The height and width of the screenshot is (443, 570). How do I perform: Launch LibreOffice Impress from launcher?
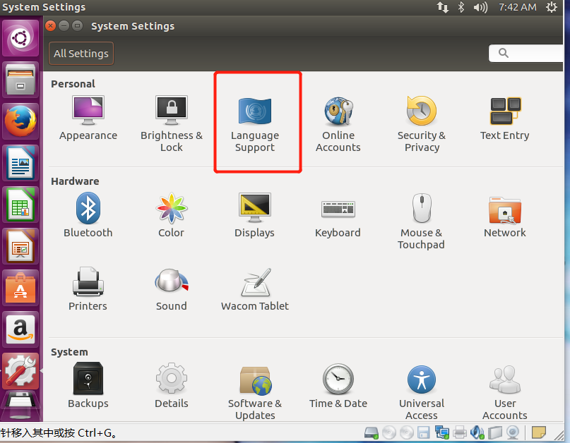coord(20,246)
